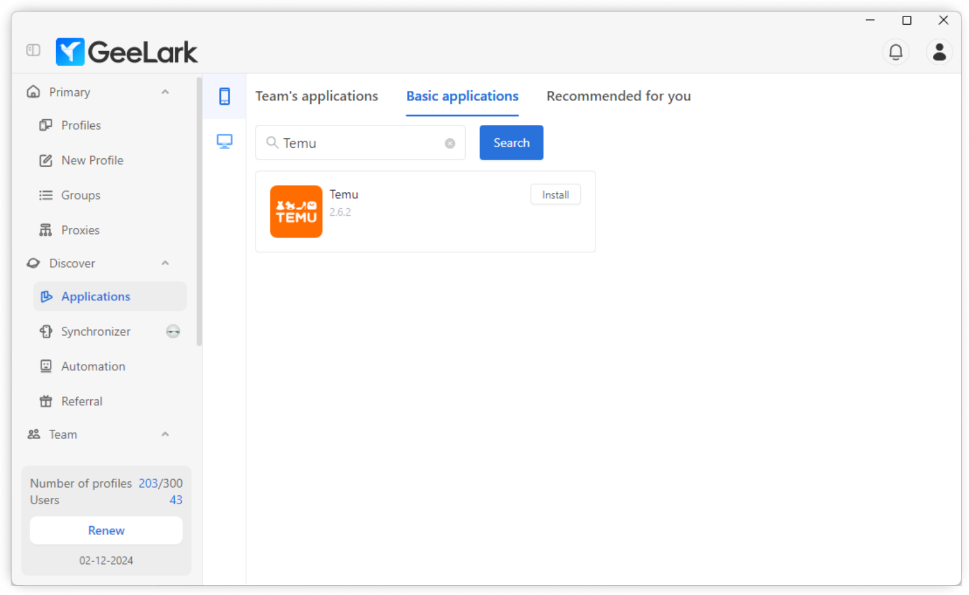Click the expiry date 02-12-2024
The width and height of the screenshot is (969, 595).
point(106,560)
